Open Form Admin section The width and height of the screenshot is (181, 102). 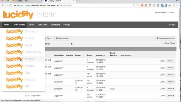coord(43,25)
